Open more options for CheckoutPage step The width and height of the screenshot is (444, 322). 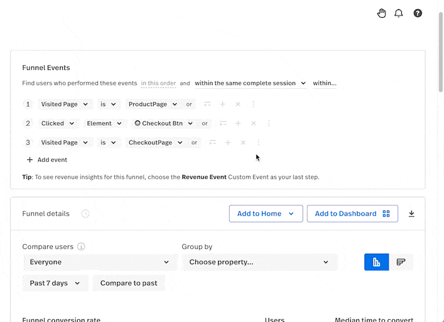point(258,143)
